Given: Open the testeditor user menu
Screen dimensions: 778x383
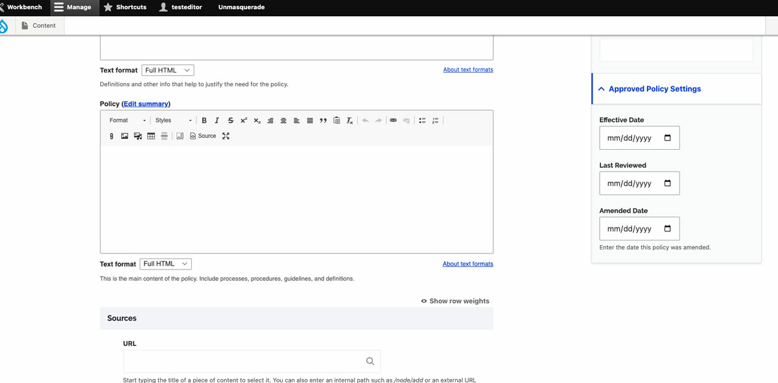Looking at the screenshot, I should (182, 7).
